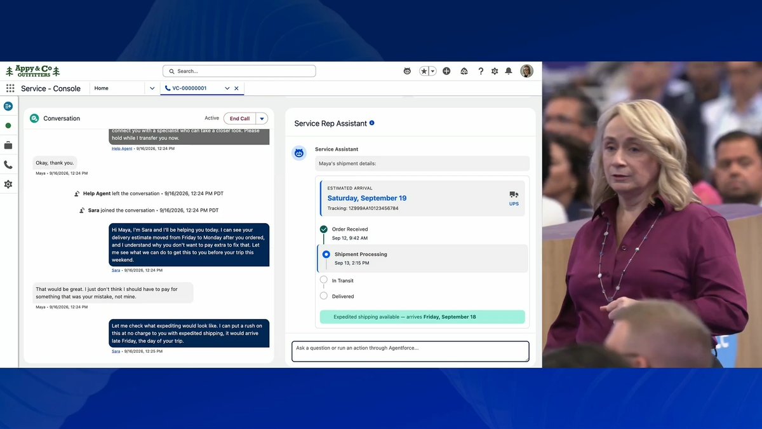Open Home tab navigation dropdown chevron
The width and height of the screenshot is (762, 429).
(x=152, y=88)
